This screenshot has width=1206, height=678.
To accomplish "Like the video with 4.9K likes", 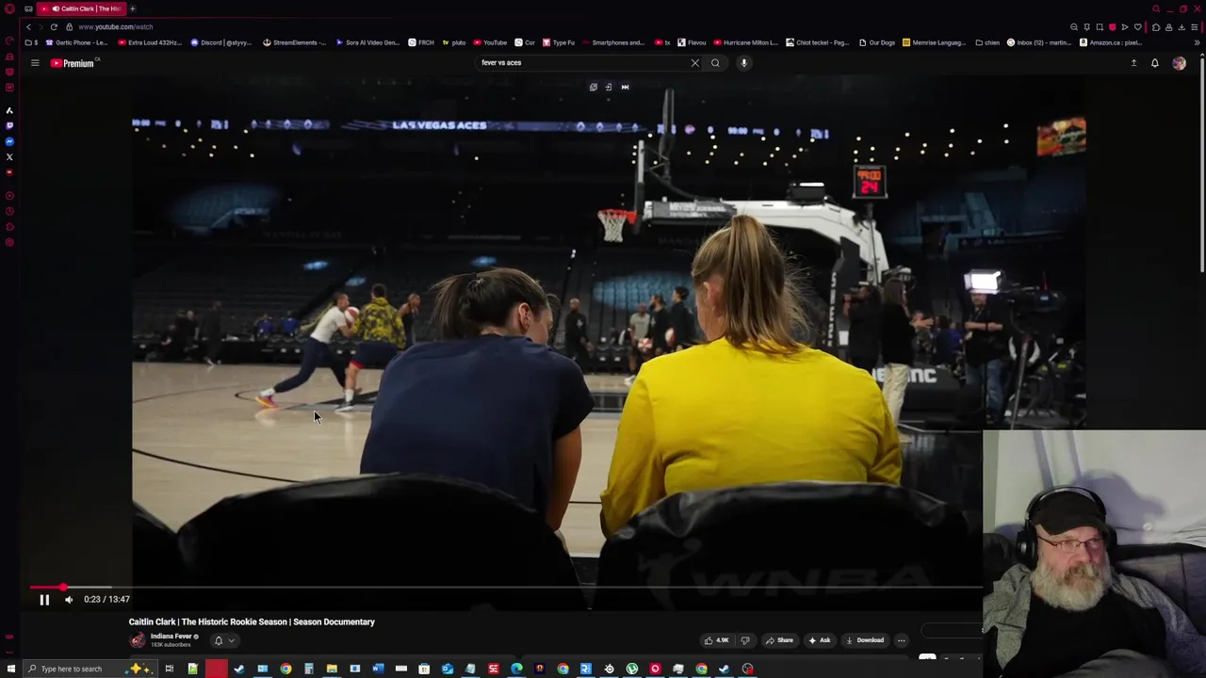I will click(x=716, y=640).
